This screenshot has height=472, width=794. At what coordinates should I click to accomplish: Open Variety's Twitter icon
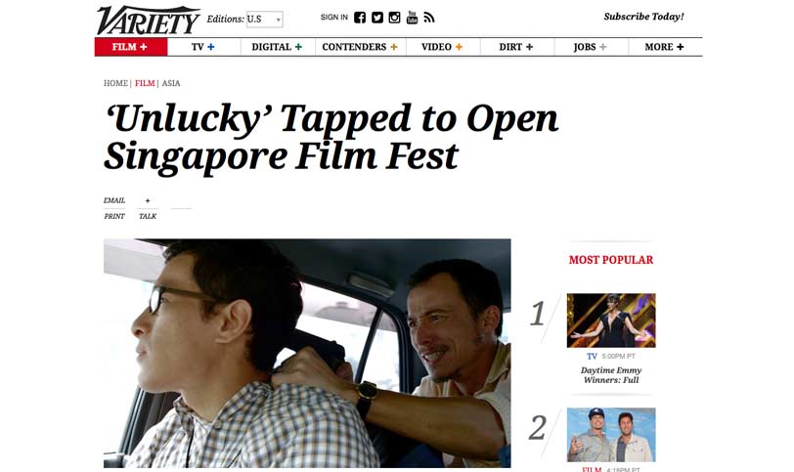point(377,18)
